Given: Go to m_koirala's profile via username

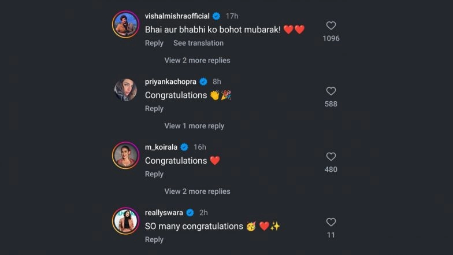Looking at the screenshot, I should [162, 147].
